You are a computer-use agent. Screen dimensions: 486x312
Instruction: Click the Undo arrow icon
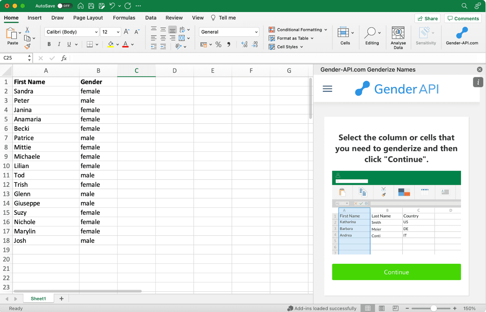[112, 6]
